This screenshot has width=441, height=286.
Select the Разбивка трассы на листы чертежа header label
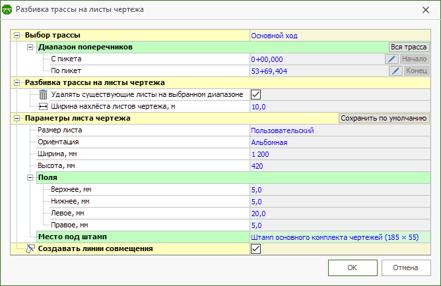coord(95,82)
